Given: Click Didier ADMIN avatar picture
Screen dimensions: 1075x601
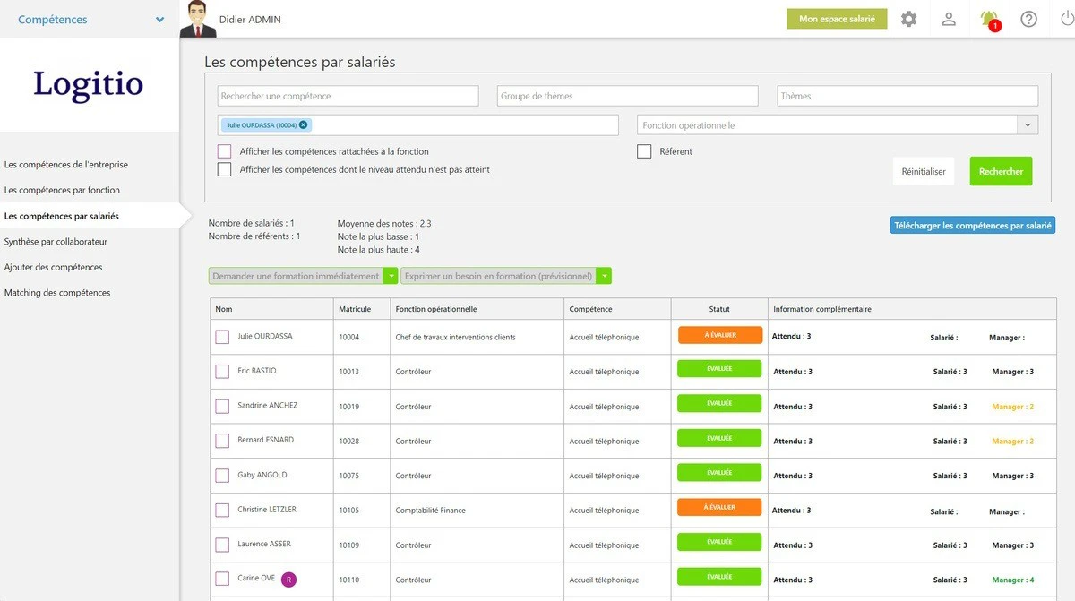Looking at the screenshot, I should coord(198,19).
